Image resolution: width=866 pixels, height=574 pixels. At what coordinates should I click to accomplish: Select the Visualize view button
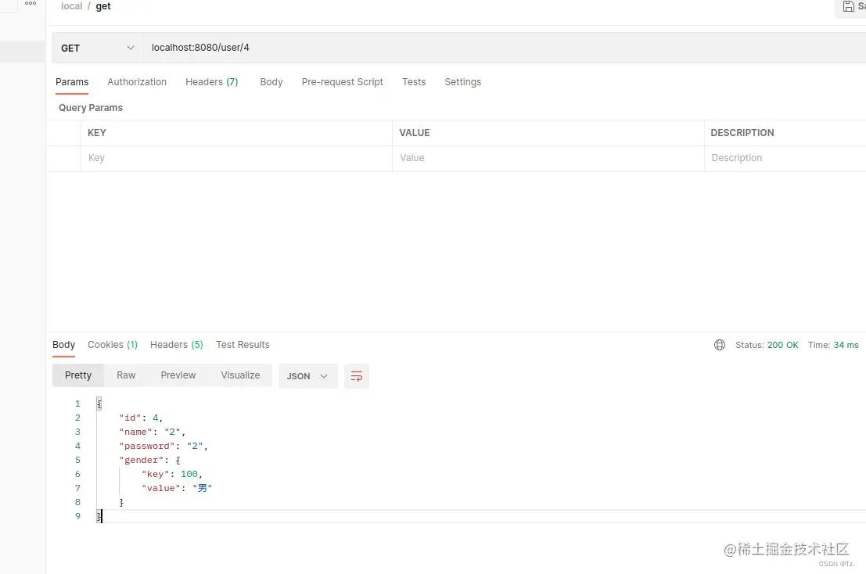tap(240, 375)
